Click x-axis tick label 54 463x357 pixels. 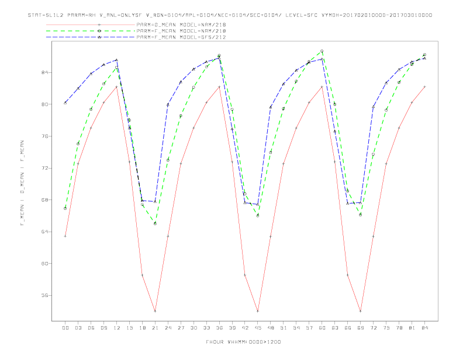[296, 328]
